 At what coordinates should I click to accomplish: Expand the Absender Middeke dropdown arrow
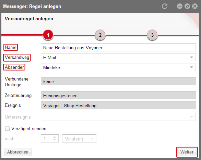point(192,67)
